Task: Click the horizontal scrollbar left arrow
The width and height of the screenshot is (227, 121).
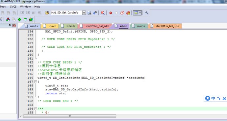Action: pyautogui.click(x=21, y=116)
